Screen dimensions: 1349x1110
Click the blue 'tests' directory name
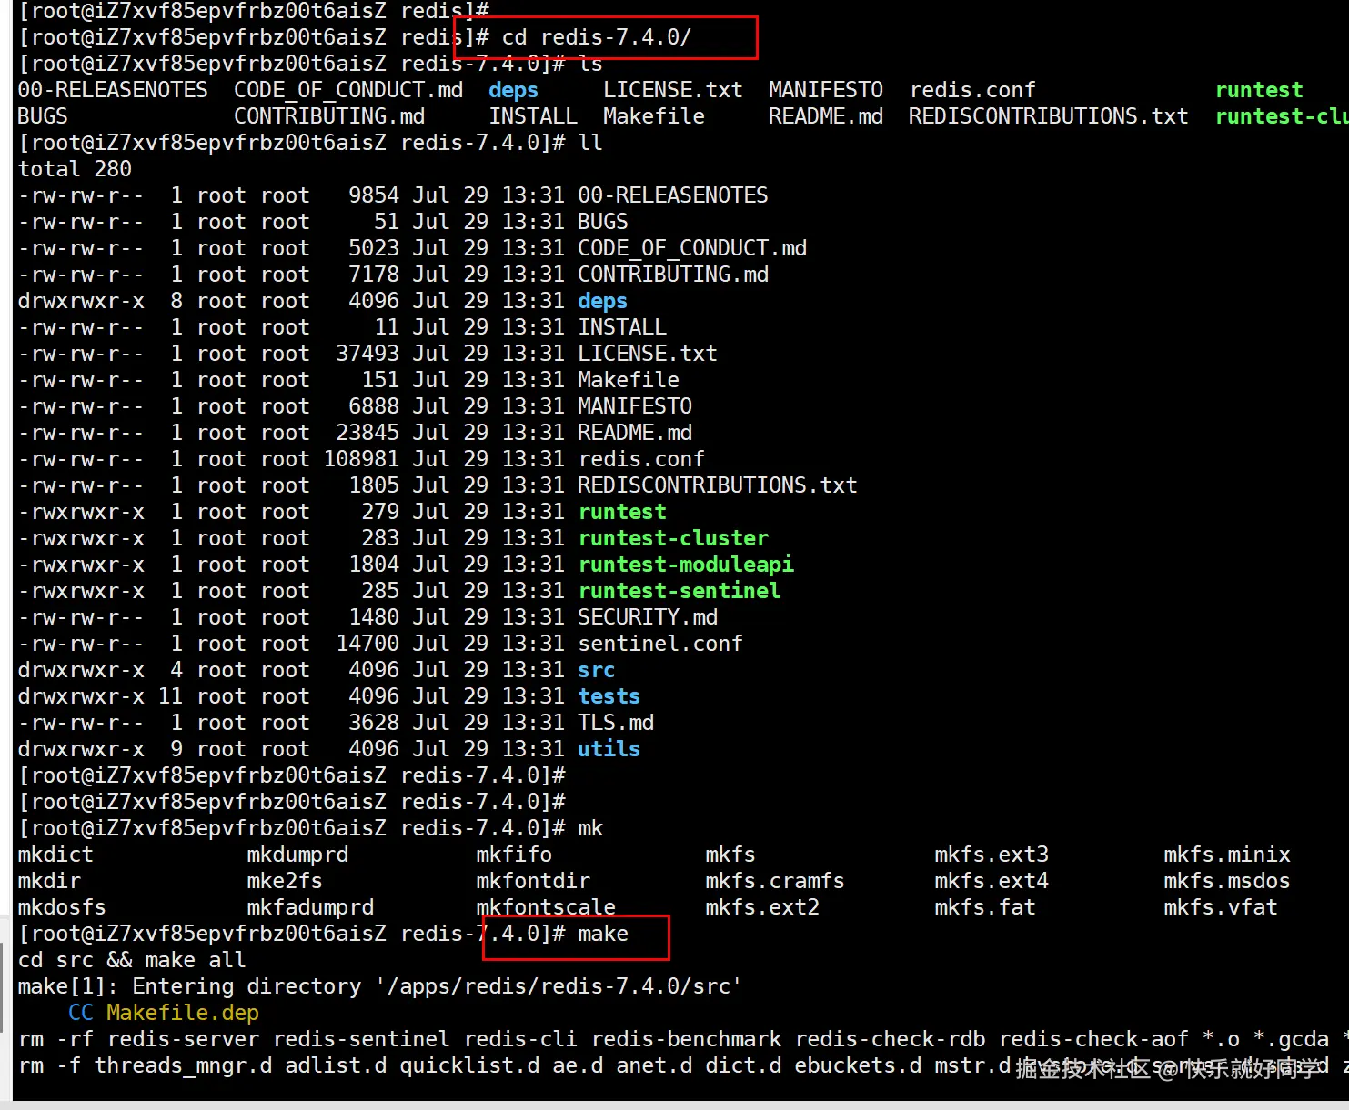click(609, 696)
